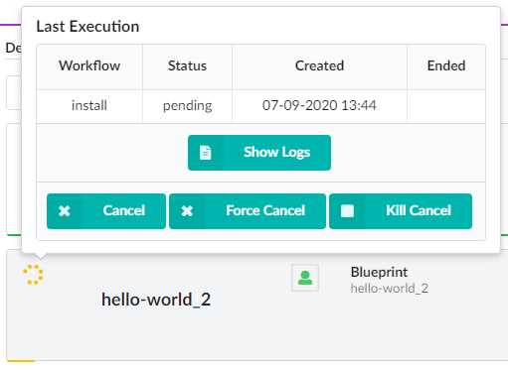
Task: Click the gray hello-world_2 blueprint name
Action: (x=390, y=289)
